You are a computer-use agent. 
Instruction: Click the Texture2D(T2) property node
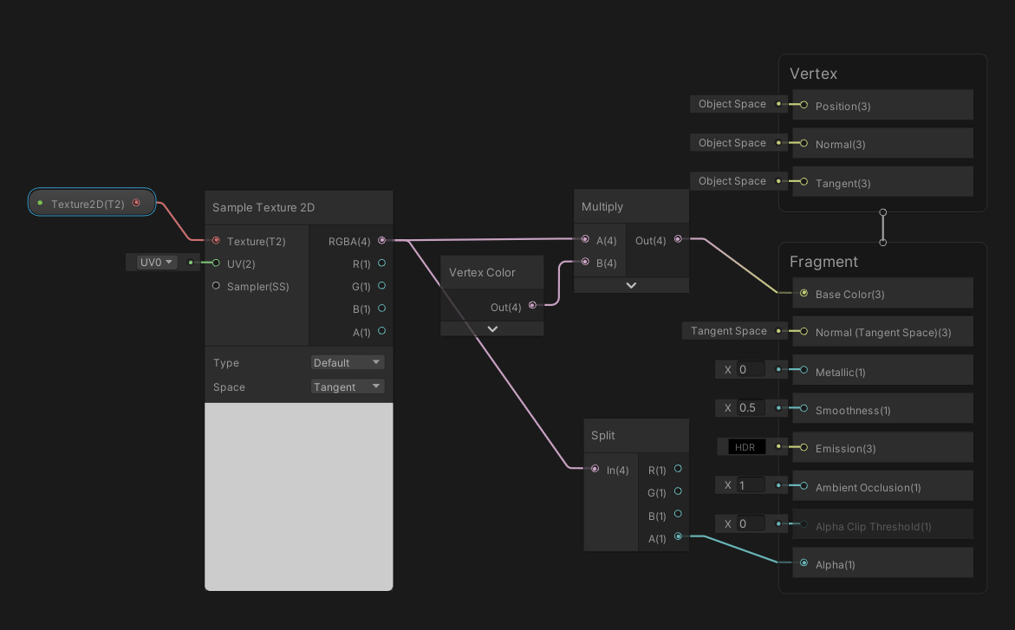[x=92, y=203]
